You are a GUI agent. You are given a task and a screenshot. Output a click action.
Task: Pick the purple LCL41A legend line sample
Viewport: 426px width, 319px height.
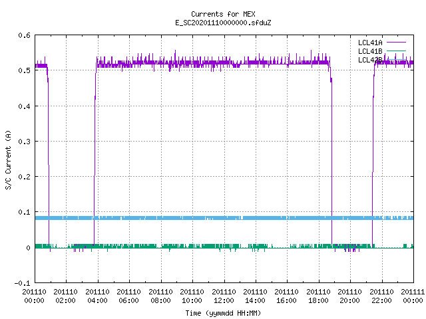(x=396, y=43)
